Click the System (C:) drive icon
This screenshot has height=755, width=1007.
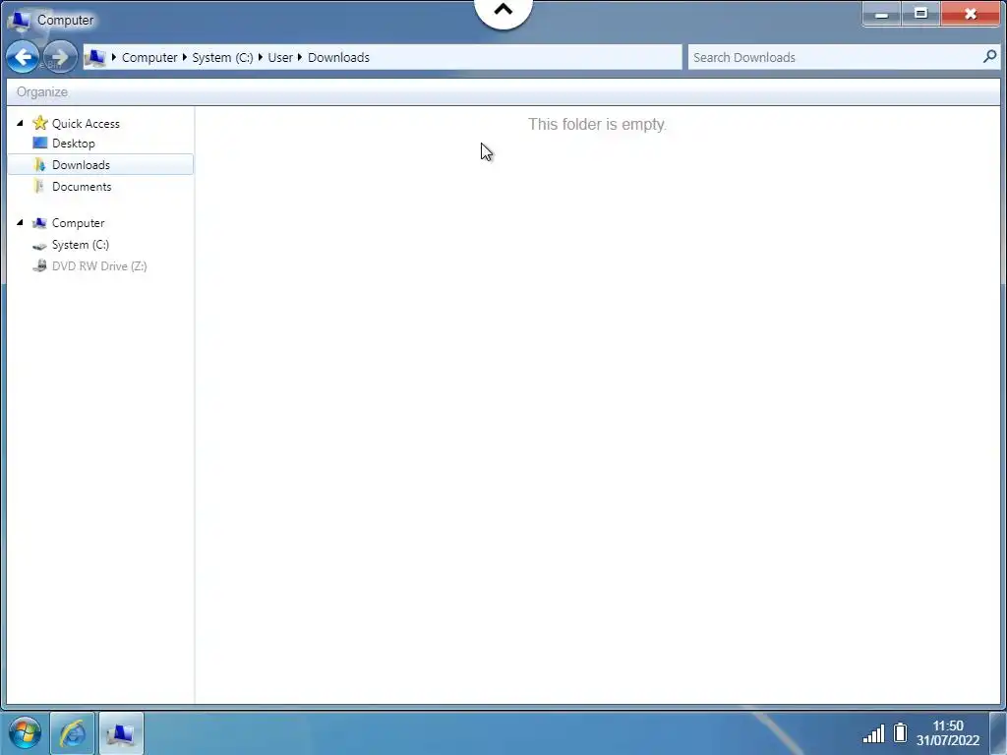coord(39,245)
